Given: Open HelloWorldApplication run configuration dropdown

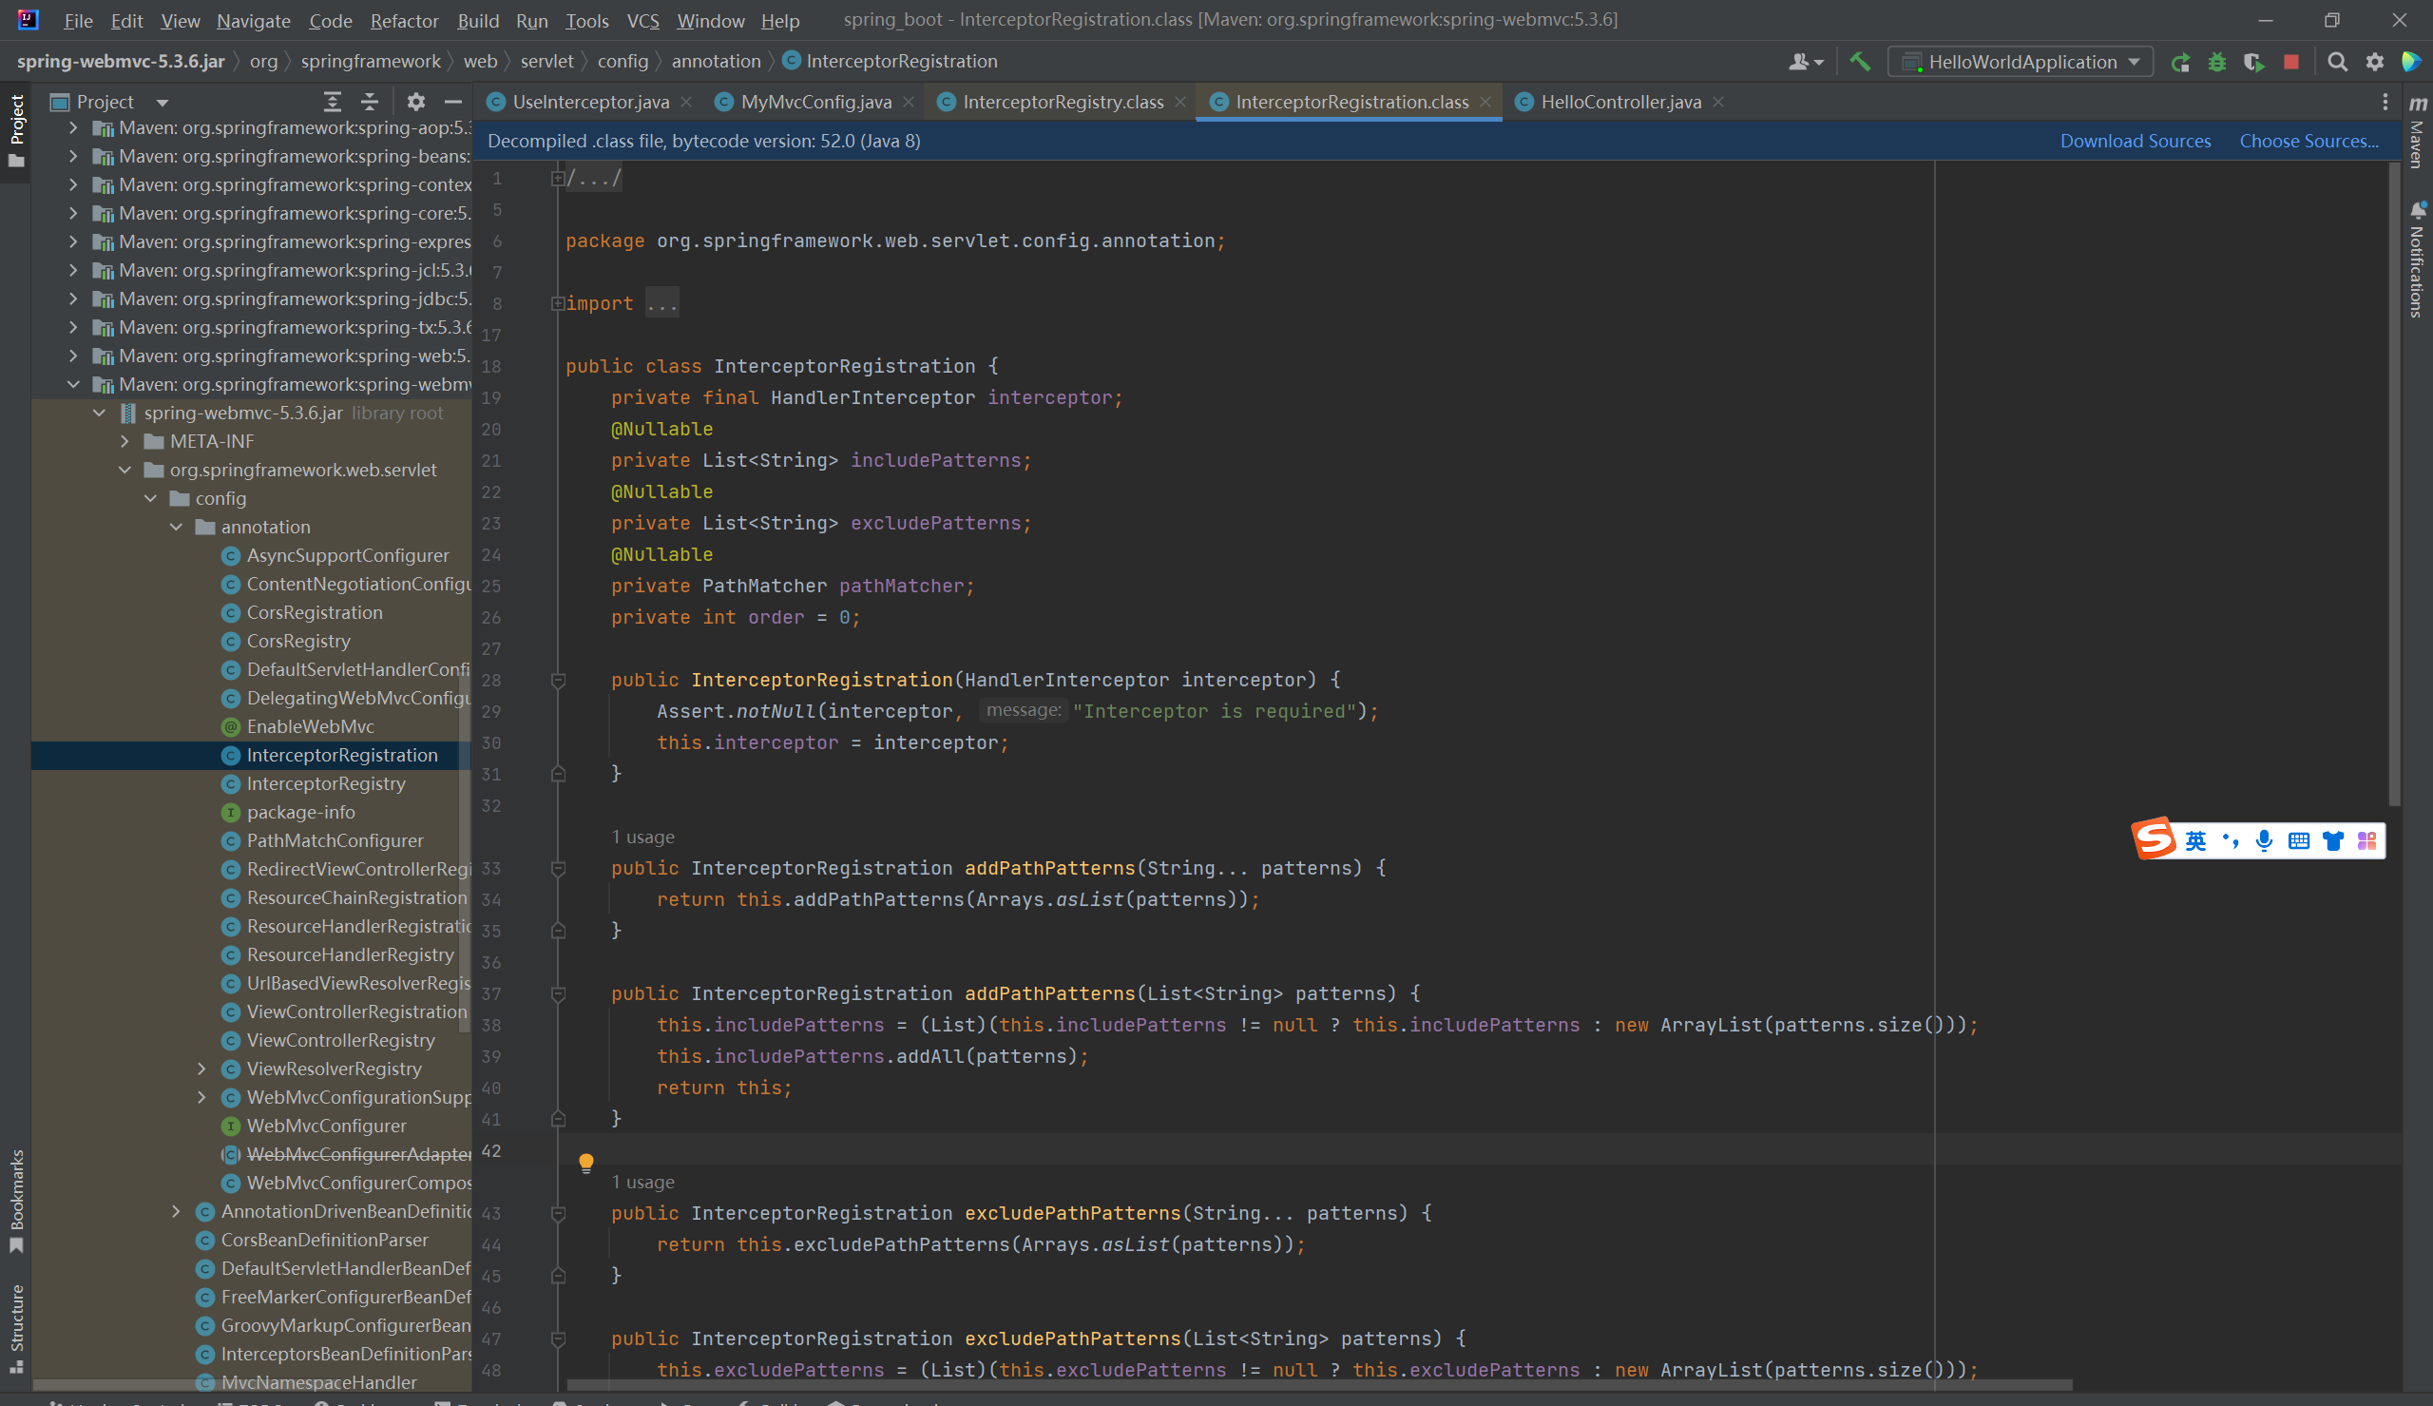Looking at the screenshot, I should 2020,62.
